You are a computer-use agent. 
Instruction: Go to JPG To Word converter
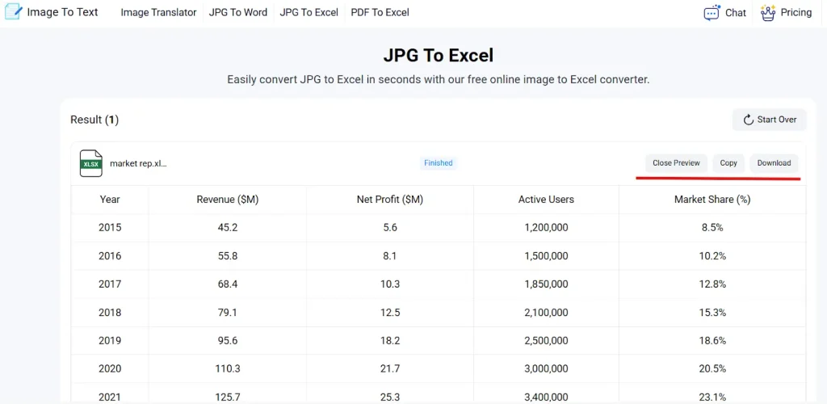pos(237,12)
